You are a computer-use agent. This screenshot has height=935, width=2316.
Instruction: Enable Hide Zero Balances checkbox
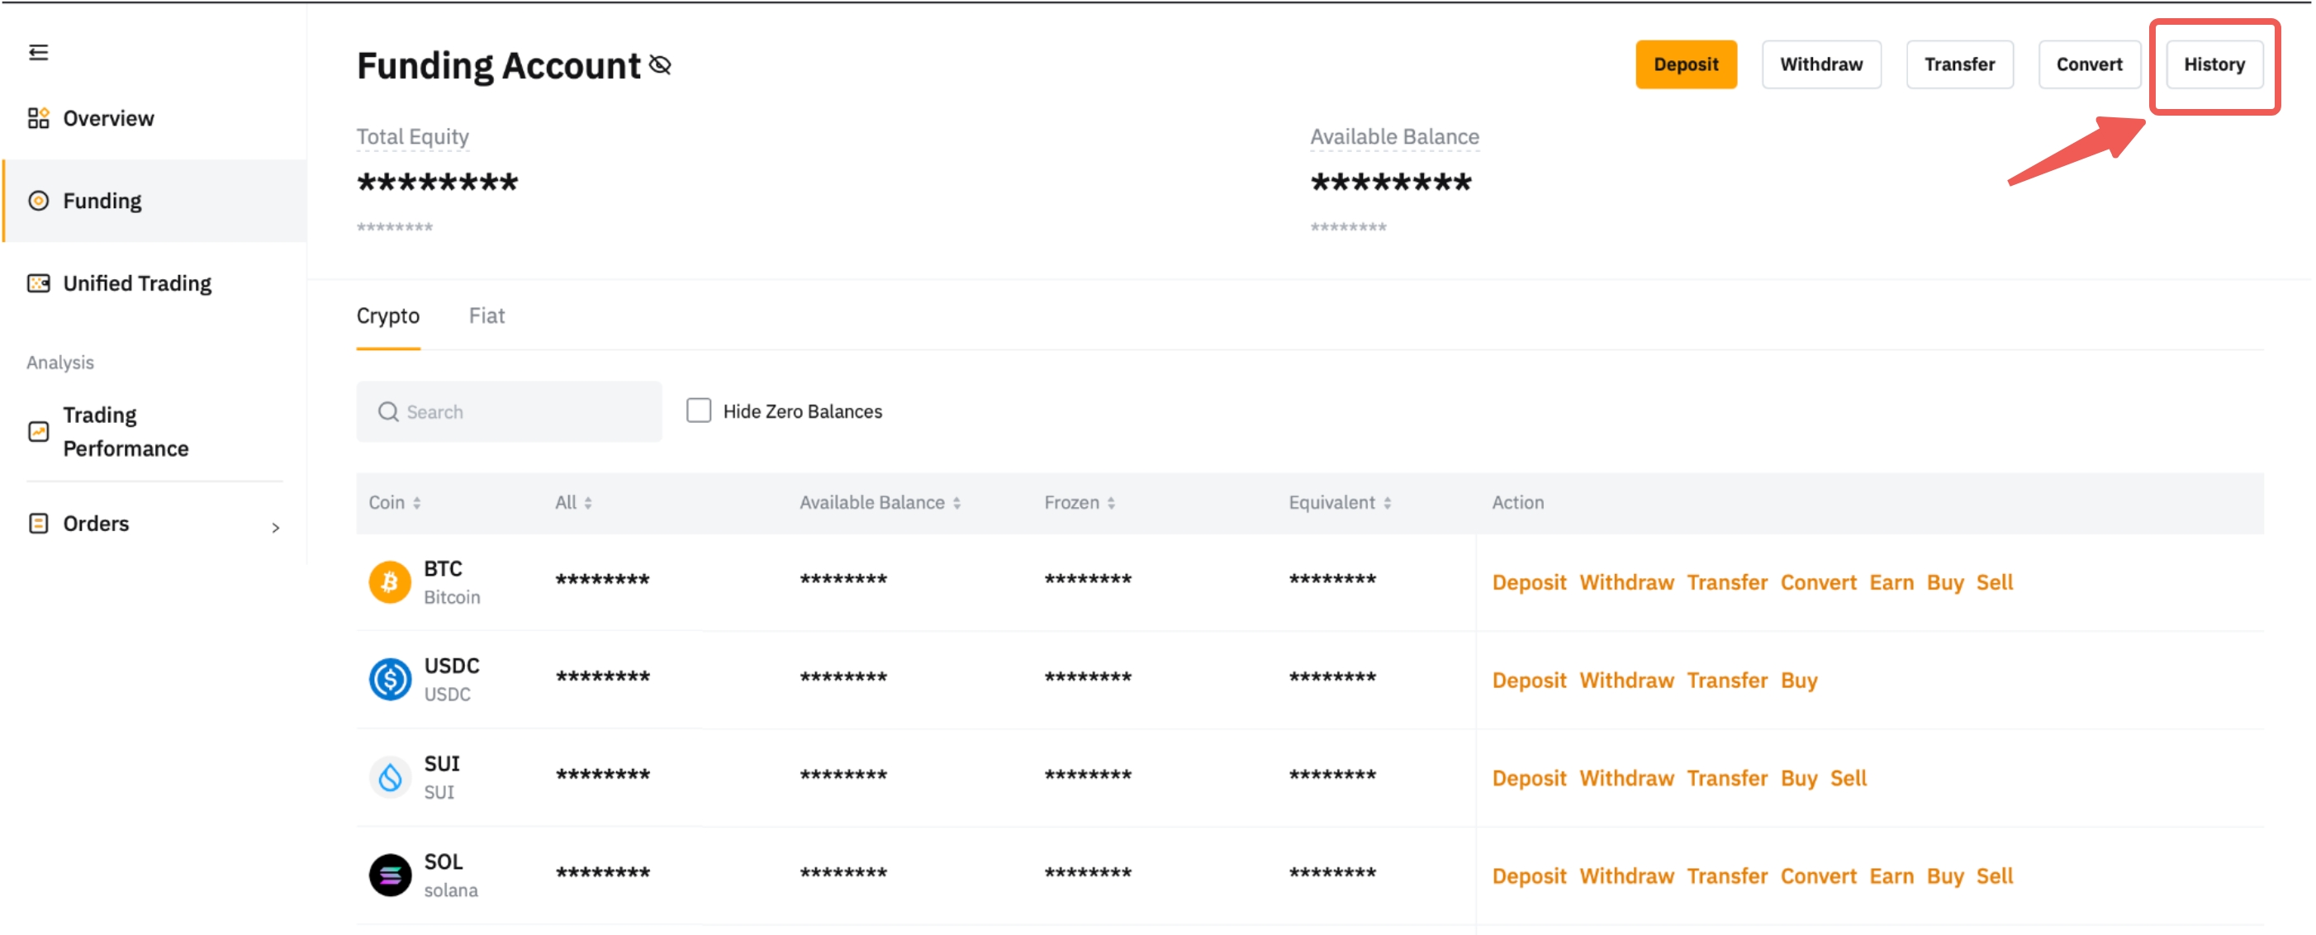pos(698,411)
